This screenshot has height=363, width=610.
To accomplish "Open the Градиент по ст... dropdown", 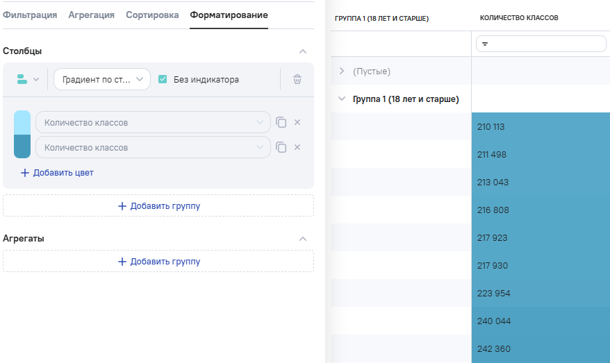I will point(102,80).
